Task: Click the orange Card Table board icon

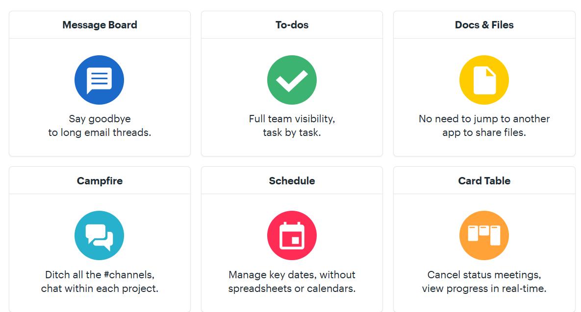Action: click(484, 236)
